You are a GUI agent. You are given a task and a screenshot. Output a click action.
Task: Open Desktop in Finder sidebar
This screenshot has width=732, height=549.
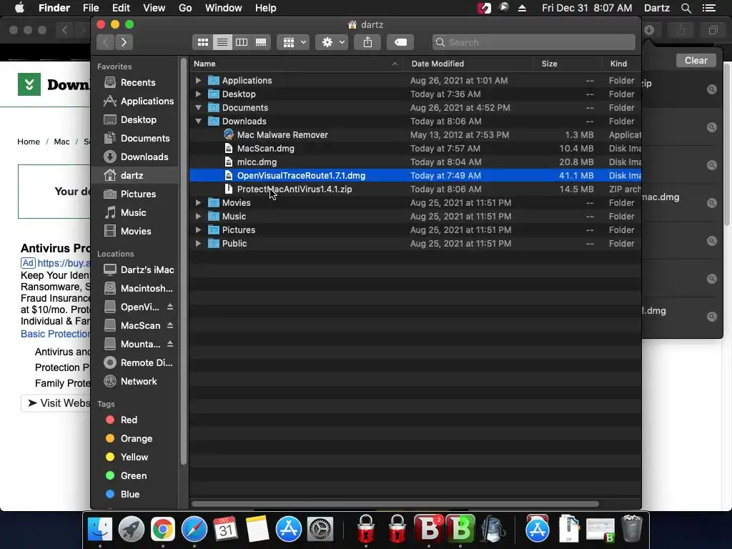(134, 120)
